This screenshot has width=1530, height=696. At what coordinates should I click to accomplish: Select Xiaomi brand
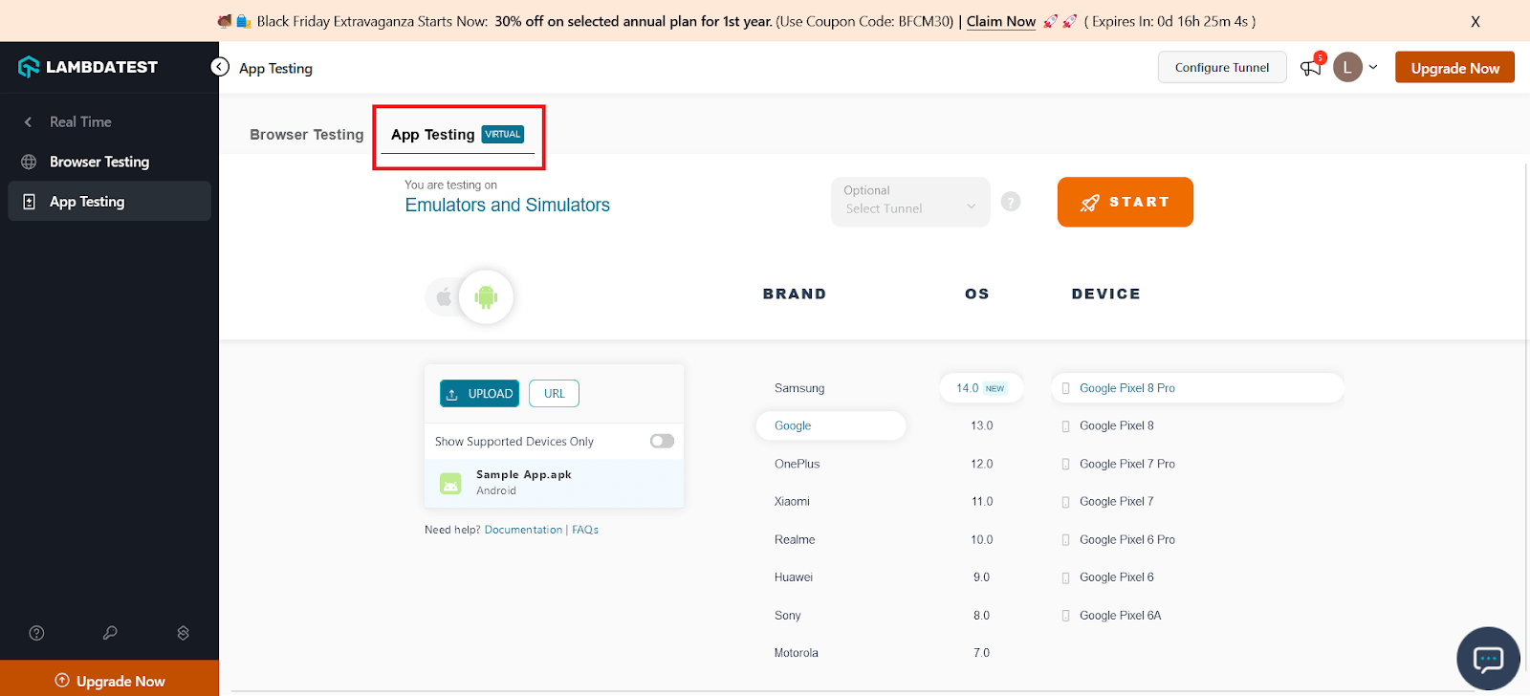point(792,501)
